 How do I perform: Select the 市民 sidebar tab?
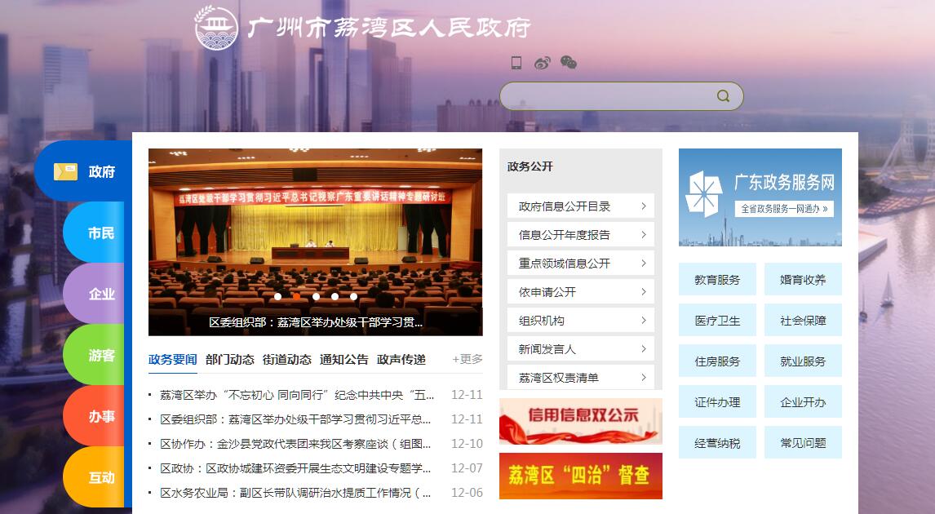(x=93, y=233)
